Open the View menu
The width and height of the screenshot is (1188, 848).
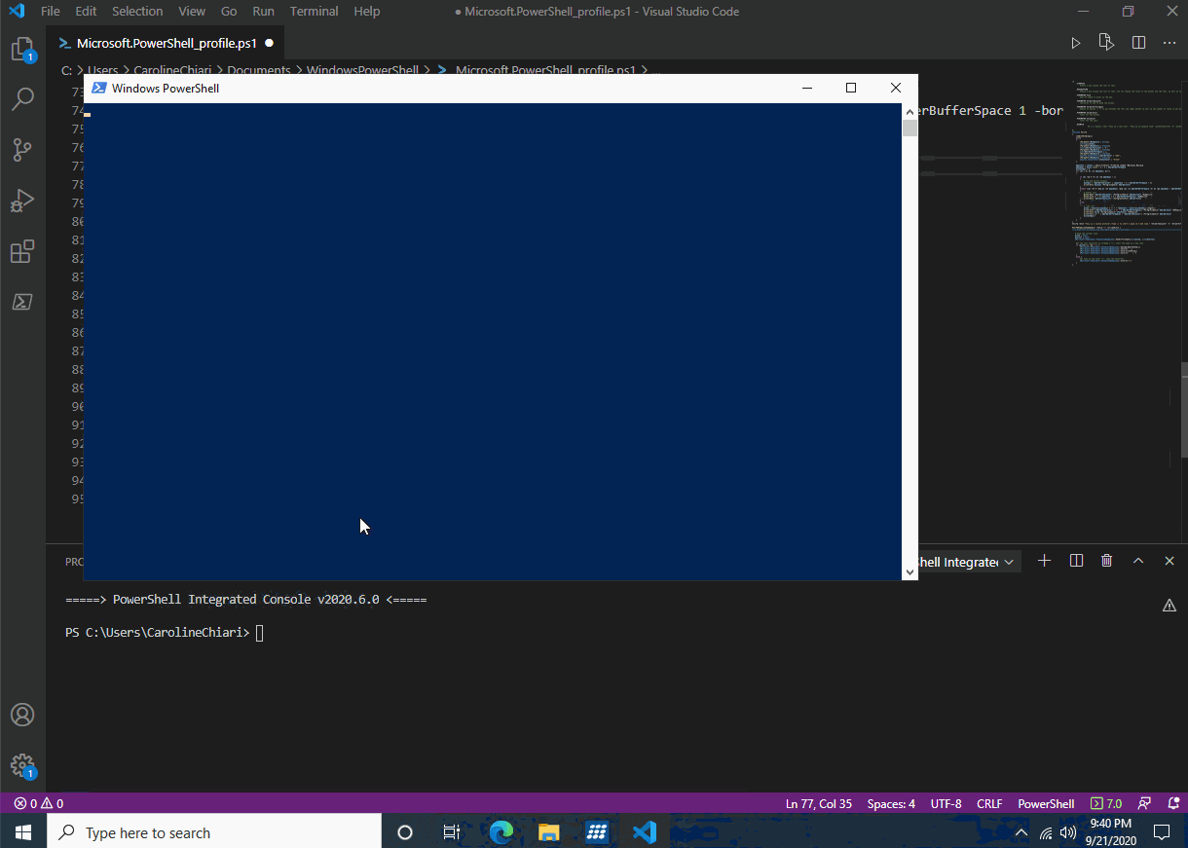[x=192, y=12]
